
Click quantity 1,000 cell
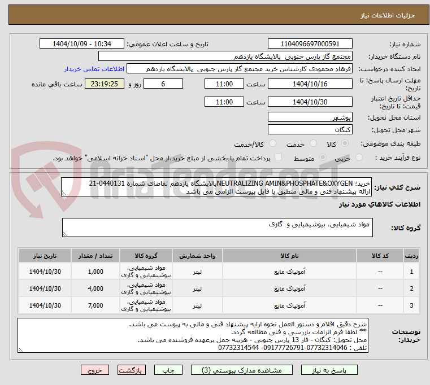tap(95, 272)
